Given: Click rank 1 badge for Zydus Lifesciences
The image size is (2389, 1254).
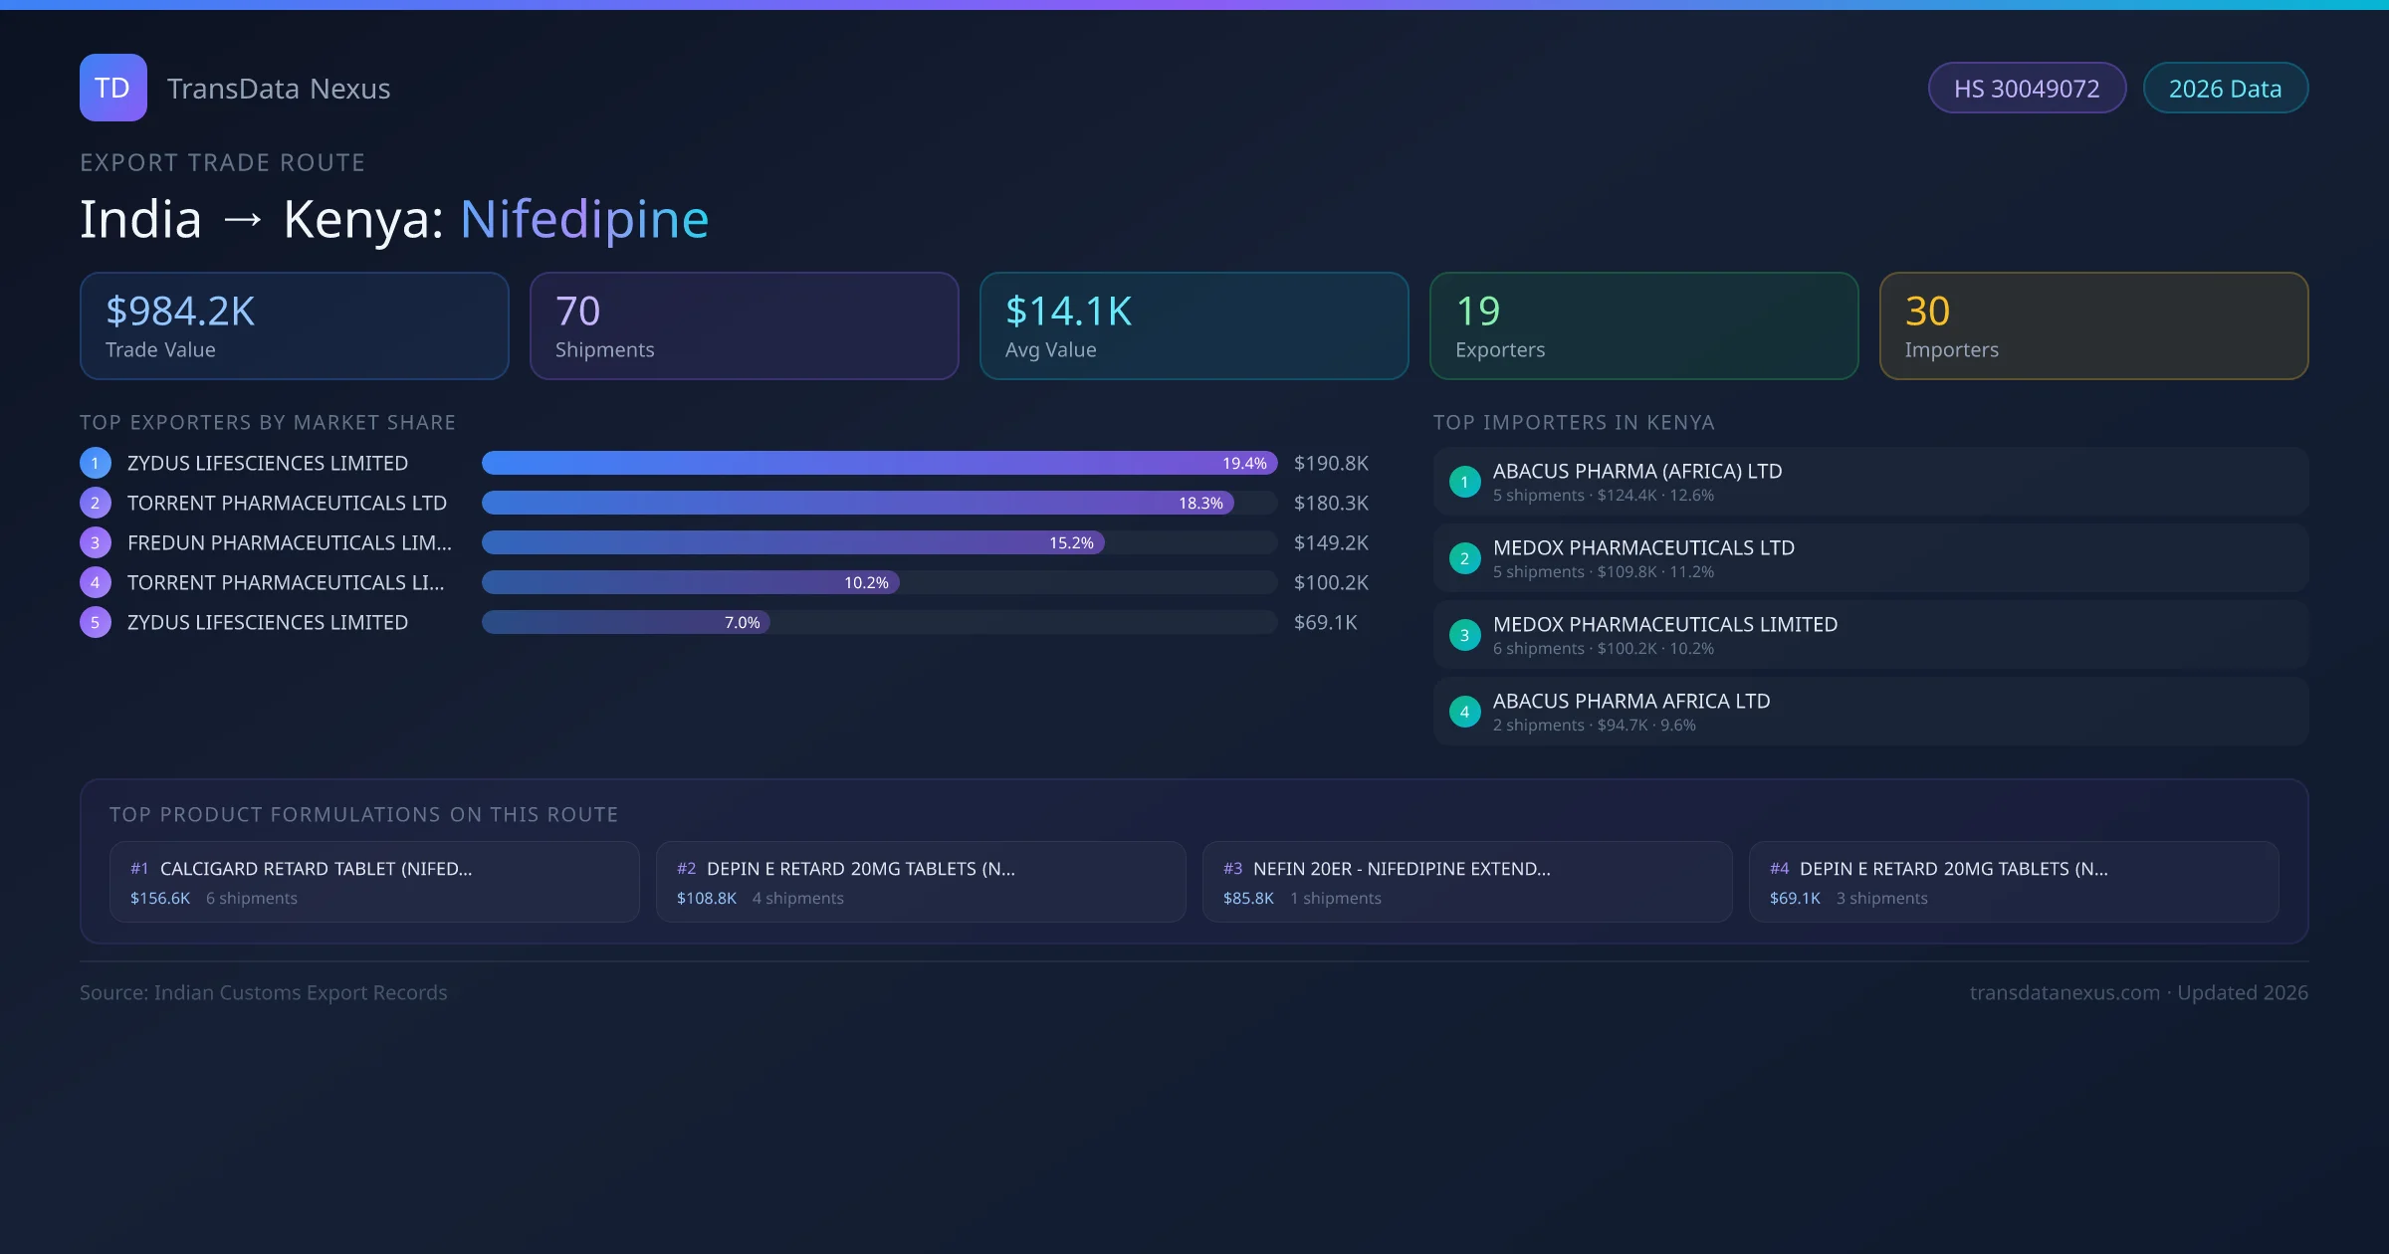Looking at the screenshot, I should [95, 463].
